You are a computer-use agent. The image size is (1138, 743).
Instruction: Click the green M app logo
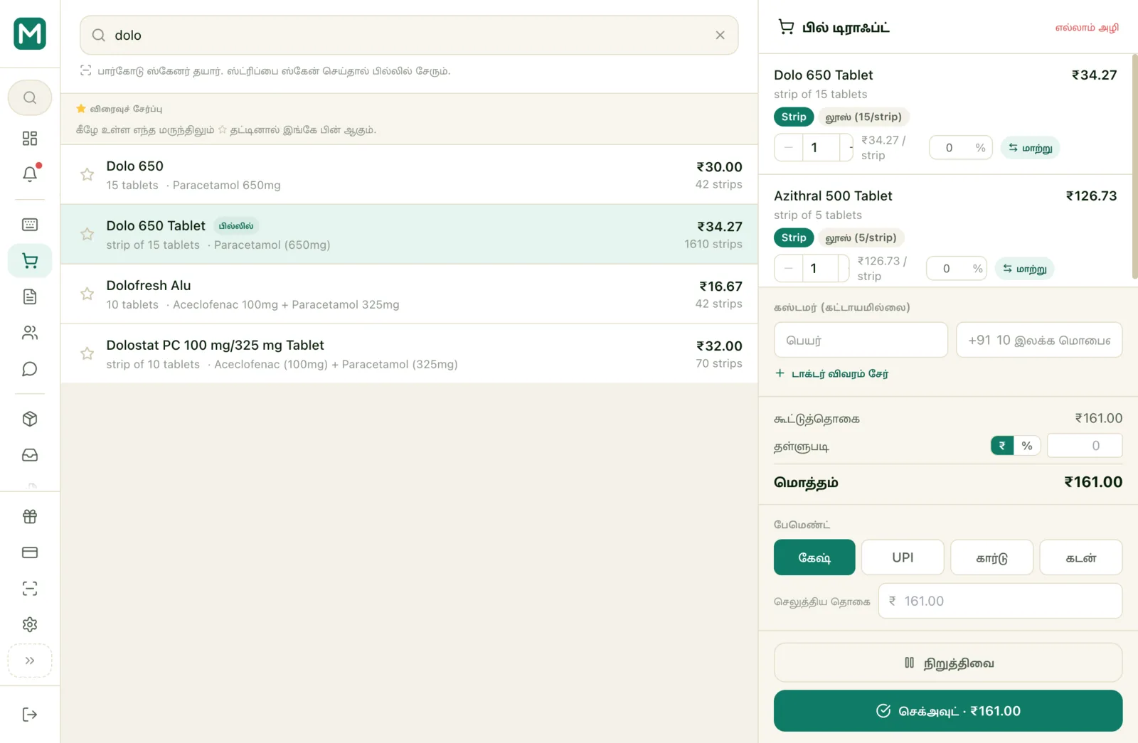pyautogui.click(x=30, y=33)
